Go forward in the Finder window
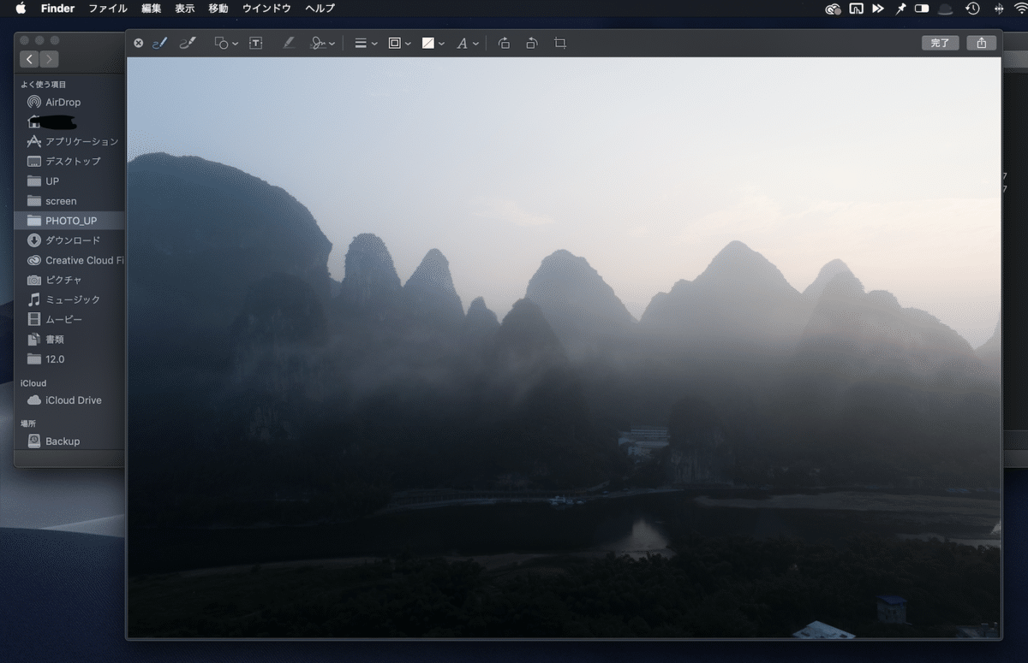Screen dimensions: 1028x663 [50, 59]
